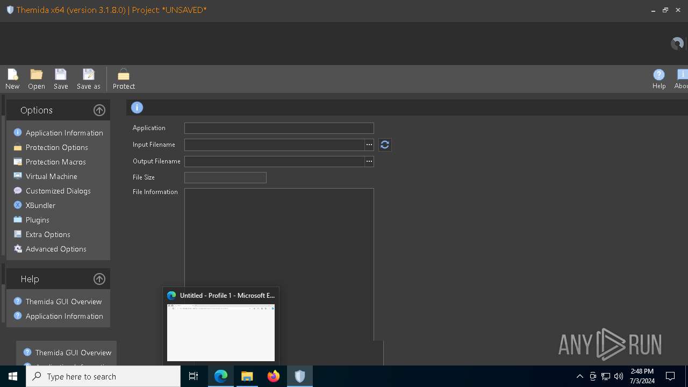Image resolution: width=688 pixels, height=387 pixels.
Task: Open Customized Dialogs section
Action: tap(52, 191)
